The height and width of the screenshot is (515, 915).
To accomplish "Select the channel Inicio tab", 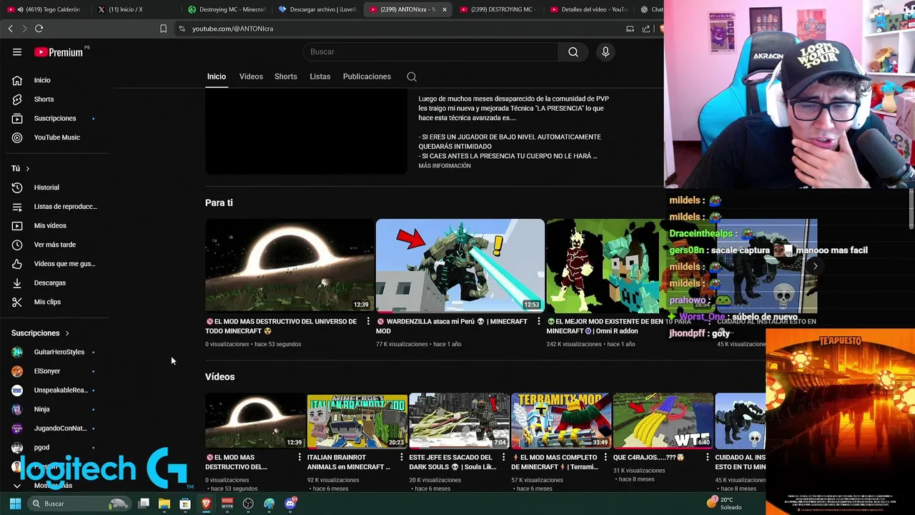I will [x=217, y=77].
